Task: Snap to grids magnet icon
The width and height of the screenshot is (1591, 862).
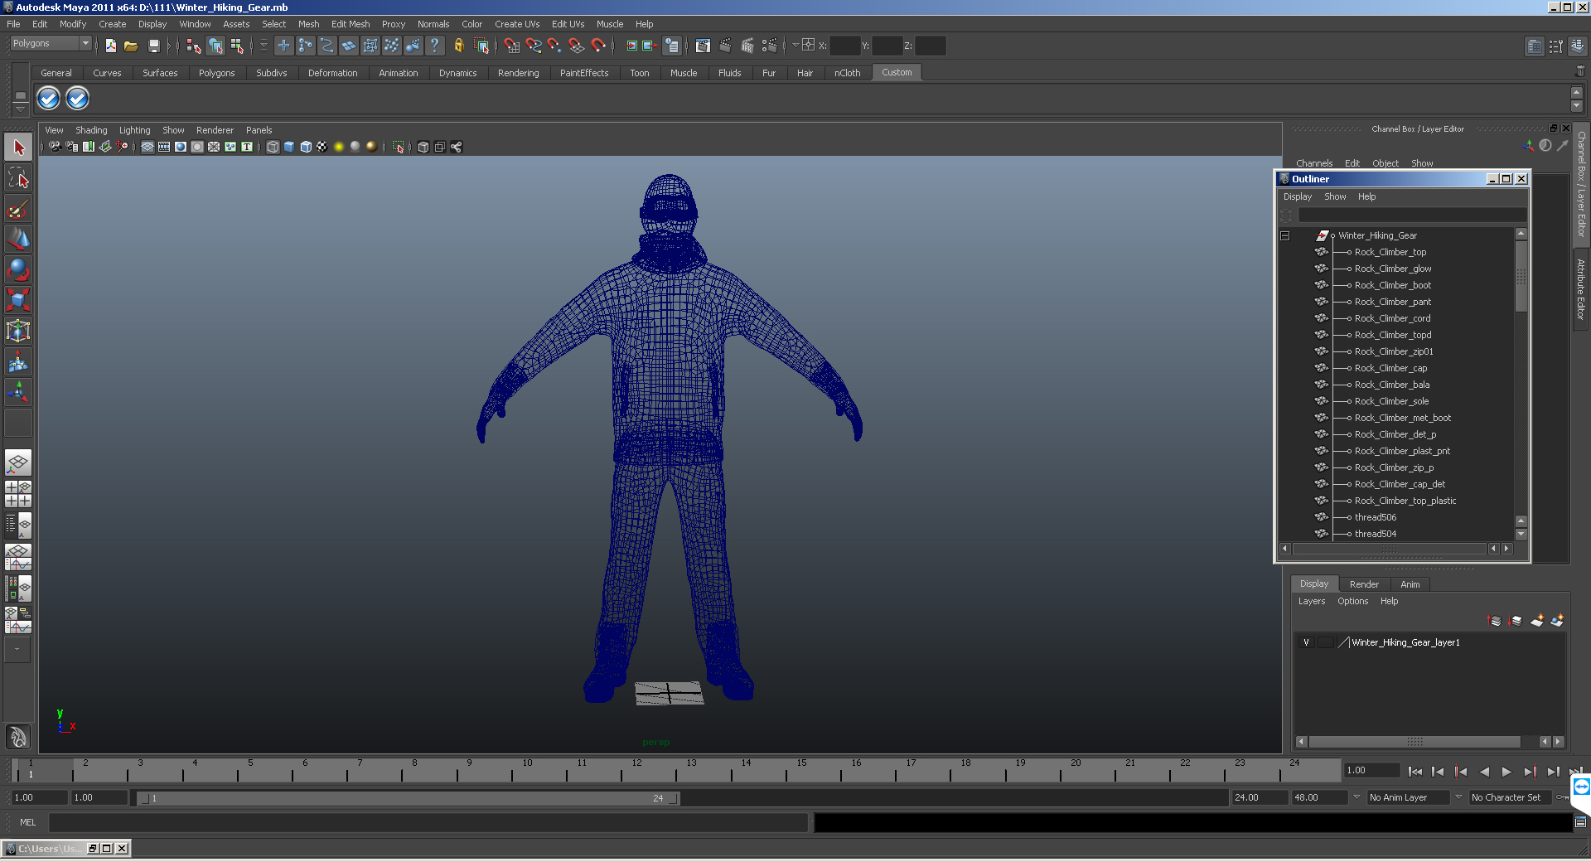Action: [511, 46]
